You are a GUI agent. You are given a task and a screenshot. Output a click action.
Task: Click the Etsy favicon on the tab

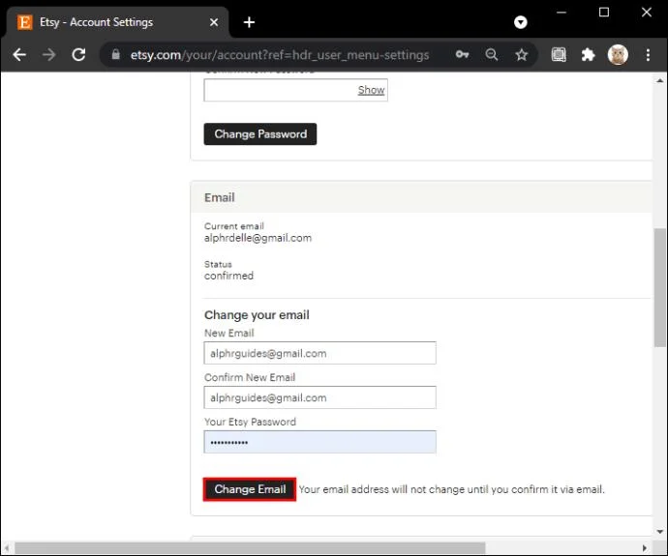25,22
